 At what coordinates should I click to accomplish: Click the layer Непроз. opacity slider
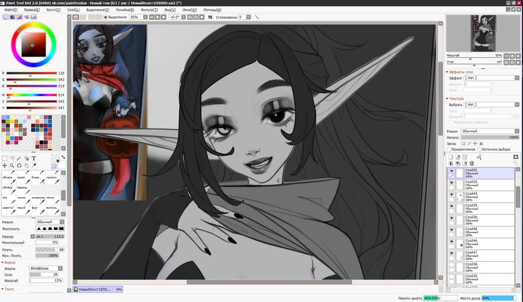[x=491, y=137]
